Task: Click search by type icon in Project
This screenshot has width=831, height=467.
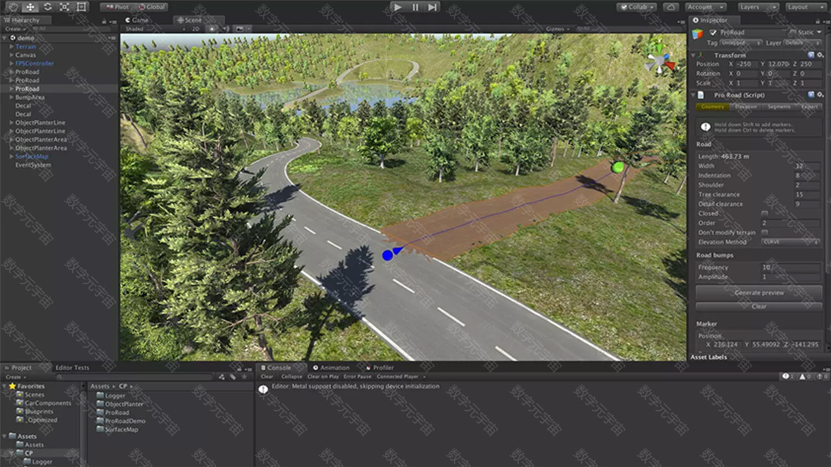Action: (x=221, y=376)
